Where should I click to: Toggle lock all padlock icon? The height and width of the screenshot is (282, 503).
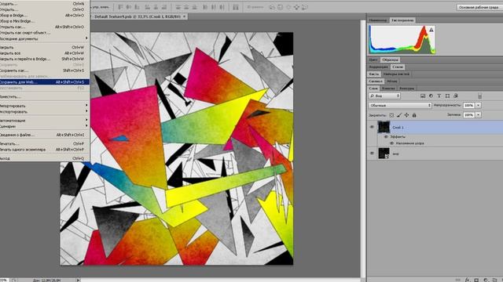(x=414, y=115)
